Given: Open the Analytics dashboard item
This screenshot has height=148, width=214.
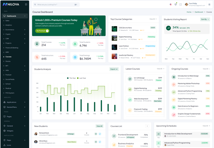Looking at the screenshot, I should pos(9,25).
